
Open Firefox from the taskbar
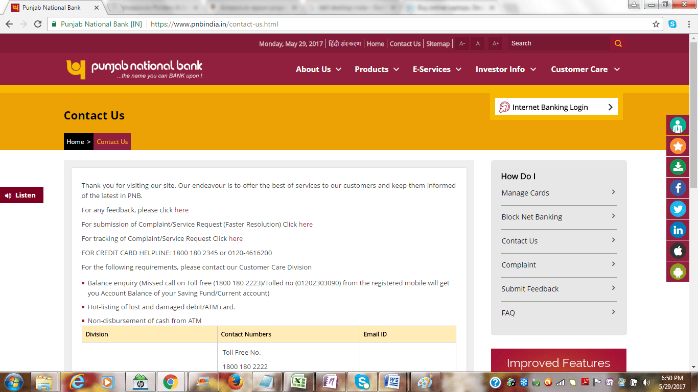pyautogui.click(x=235, y=382)
